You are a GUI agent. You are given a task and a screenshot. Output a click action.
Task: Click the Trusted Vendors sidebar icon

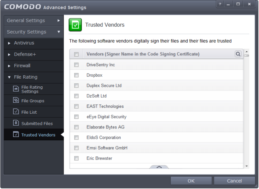coord(16,134)
